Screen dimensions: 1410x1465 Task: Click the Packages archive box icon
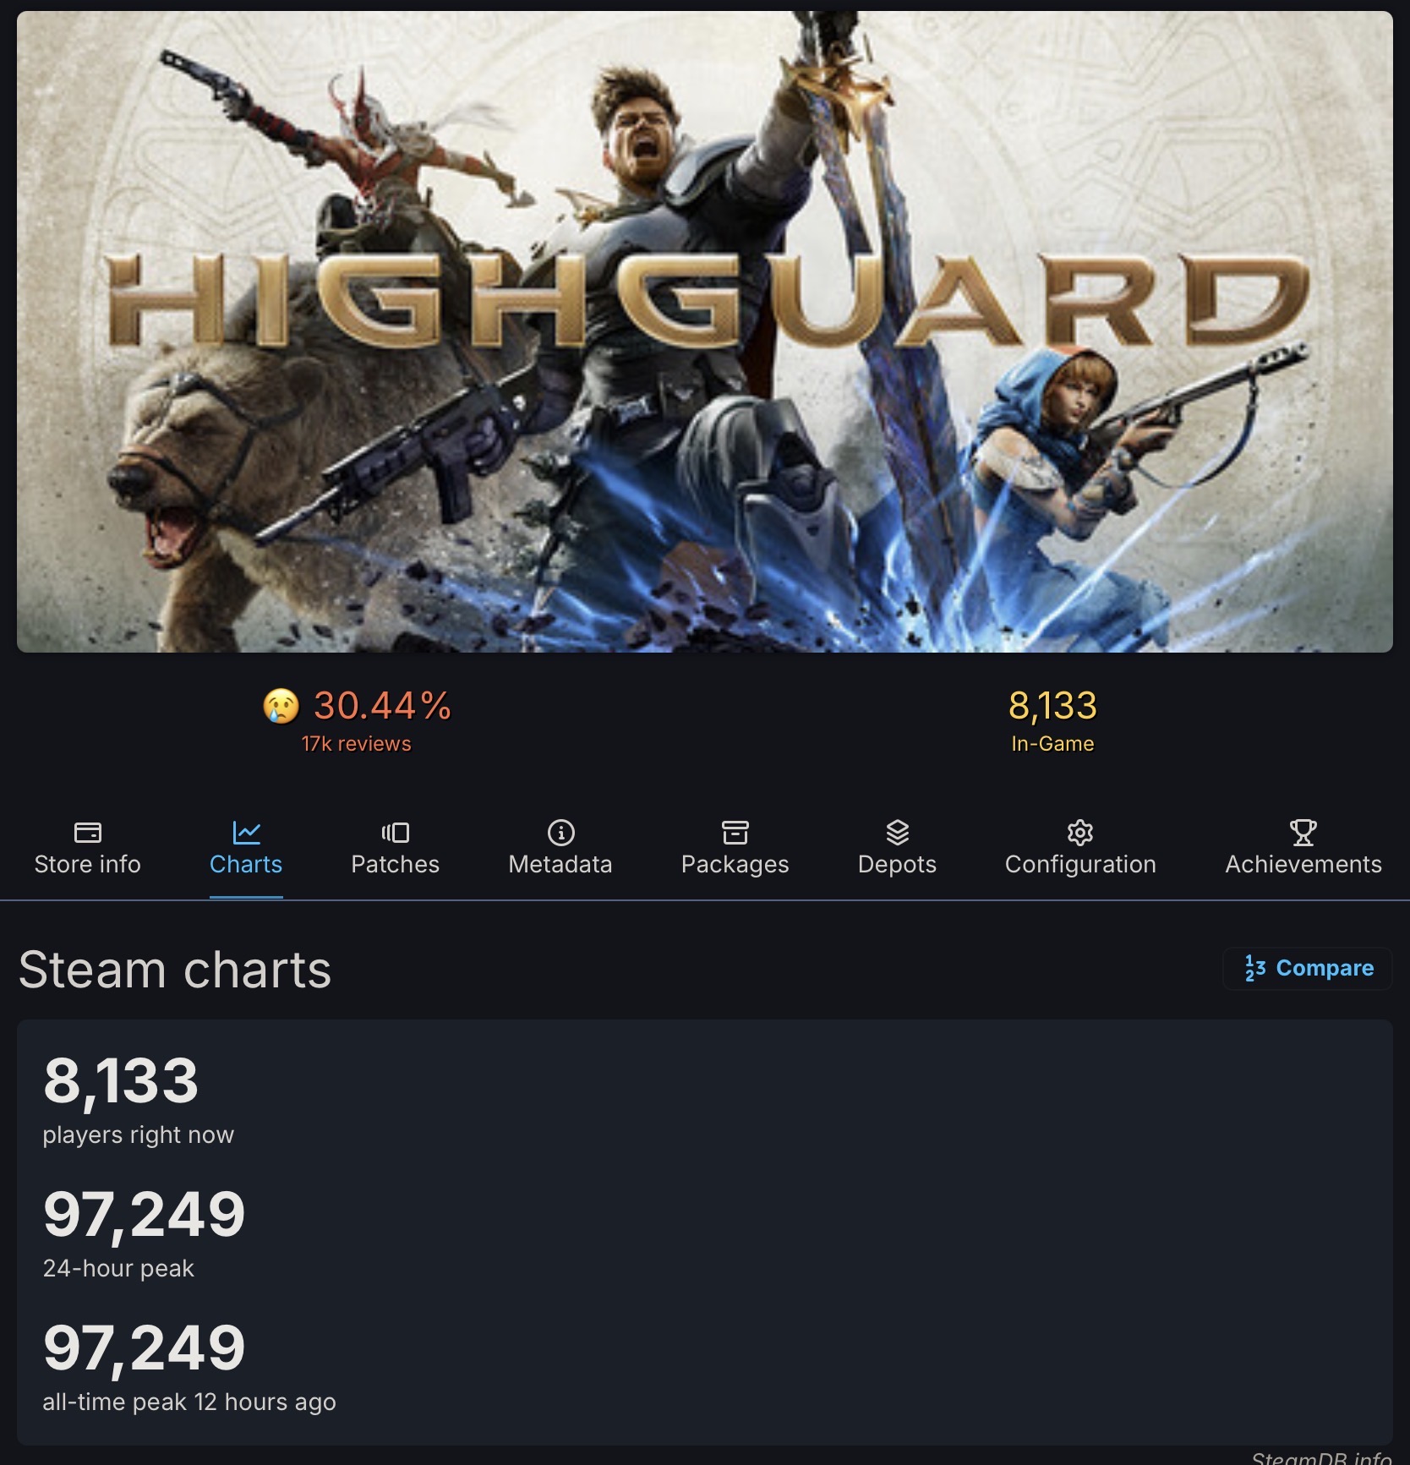click(735, 833)
